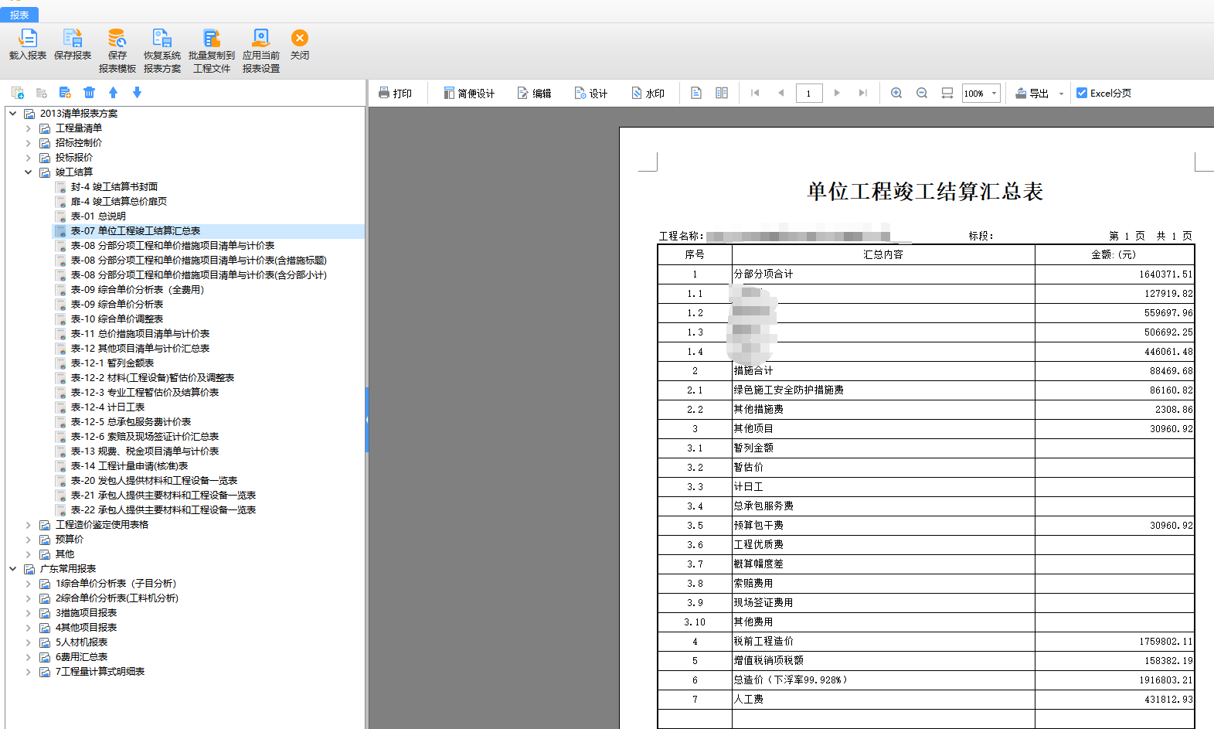Collapse the 2013清单报表方案 node
This screenshot has height=729, width=1214.
tap(13, 113)
